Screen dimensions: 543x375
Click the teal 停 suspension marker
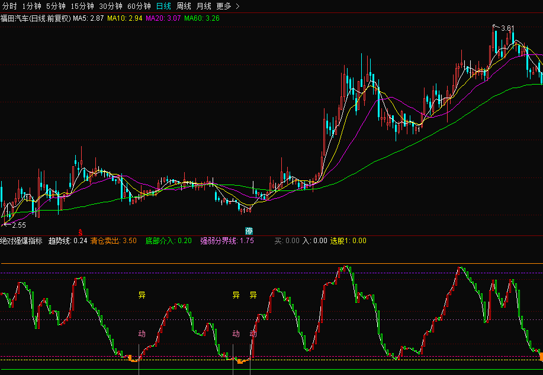[x=249, y=231]
